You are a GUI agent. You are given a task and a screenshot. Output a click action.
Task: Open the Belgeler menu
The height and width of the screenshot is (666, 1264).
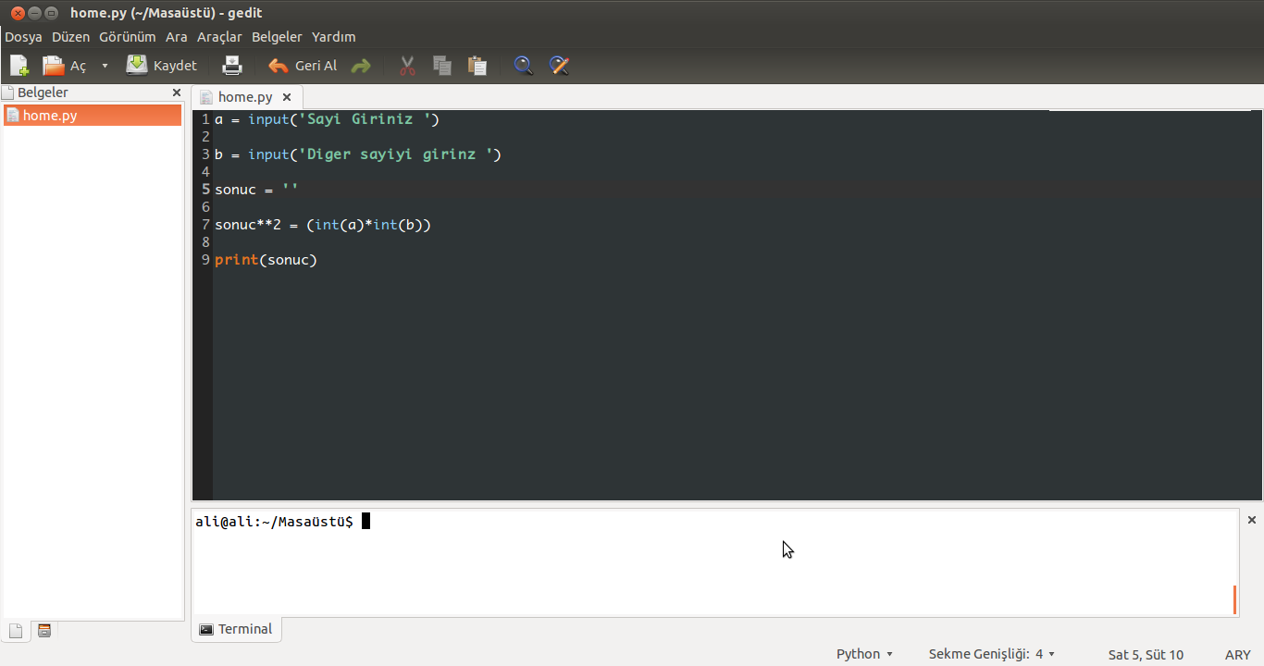277,37
